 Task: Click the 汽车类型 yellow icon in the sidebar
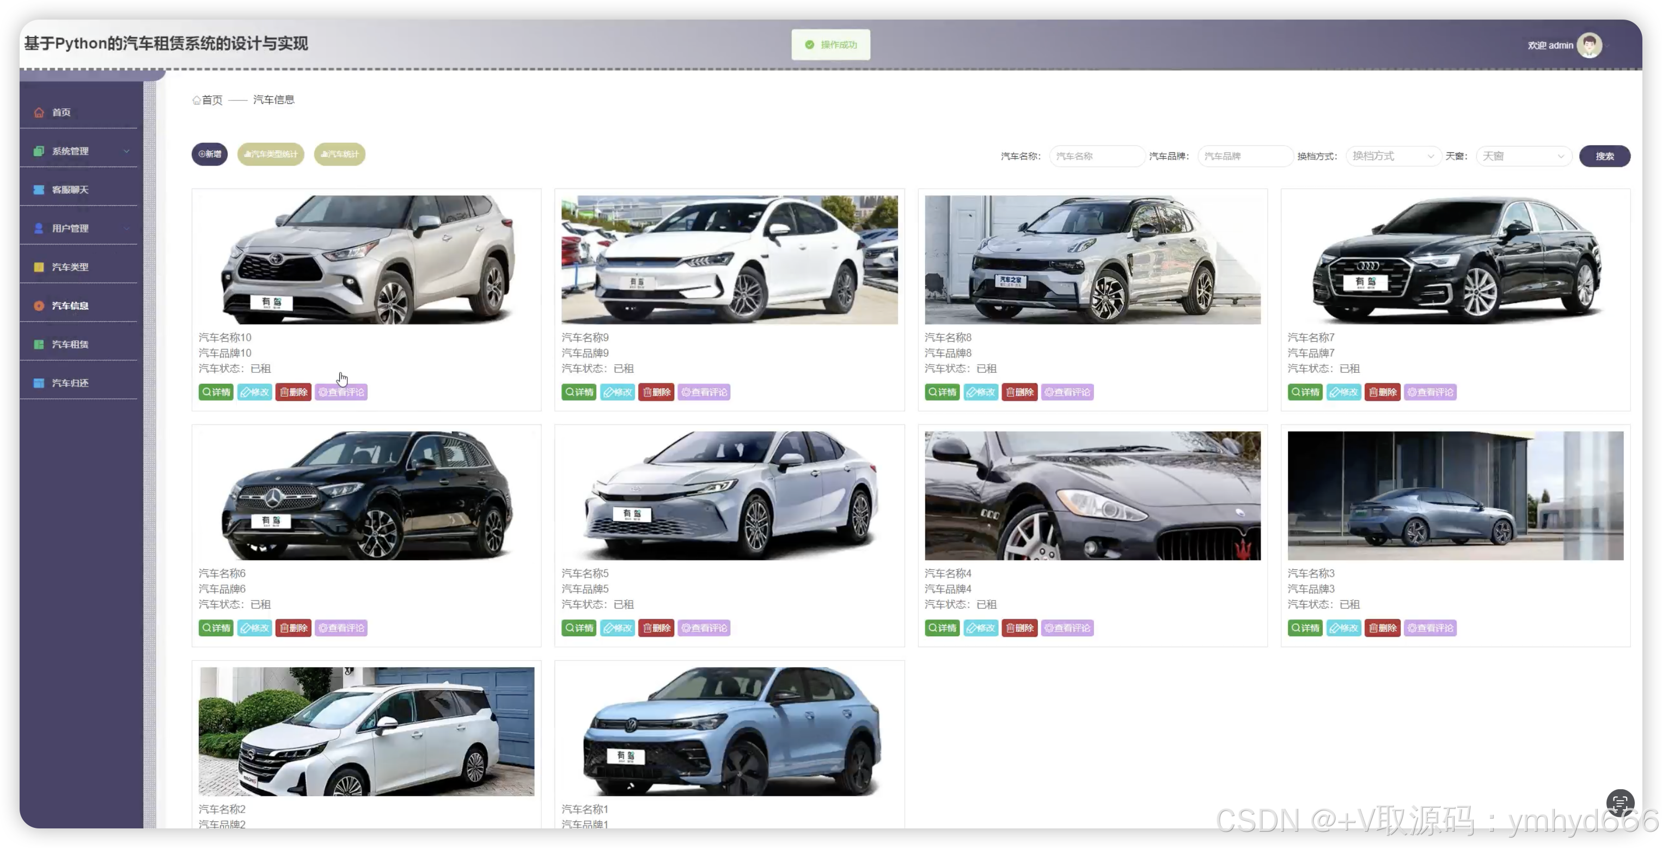(39, 267)
